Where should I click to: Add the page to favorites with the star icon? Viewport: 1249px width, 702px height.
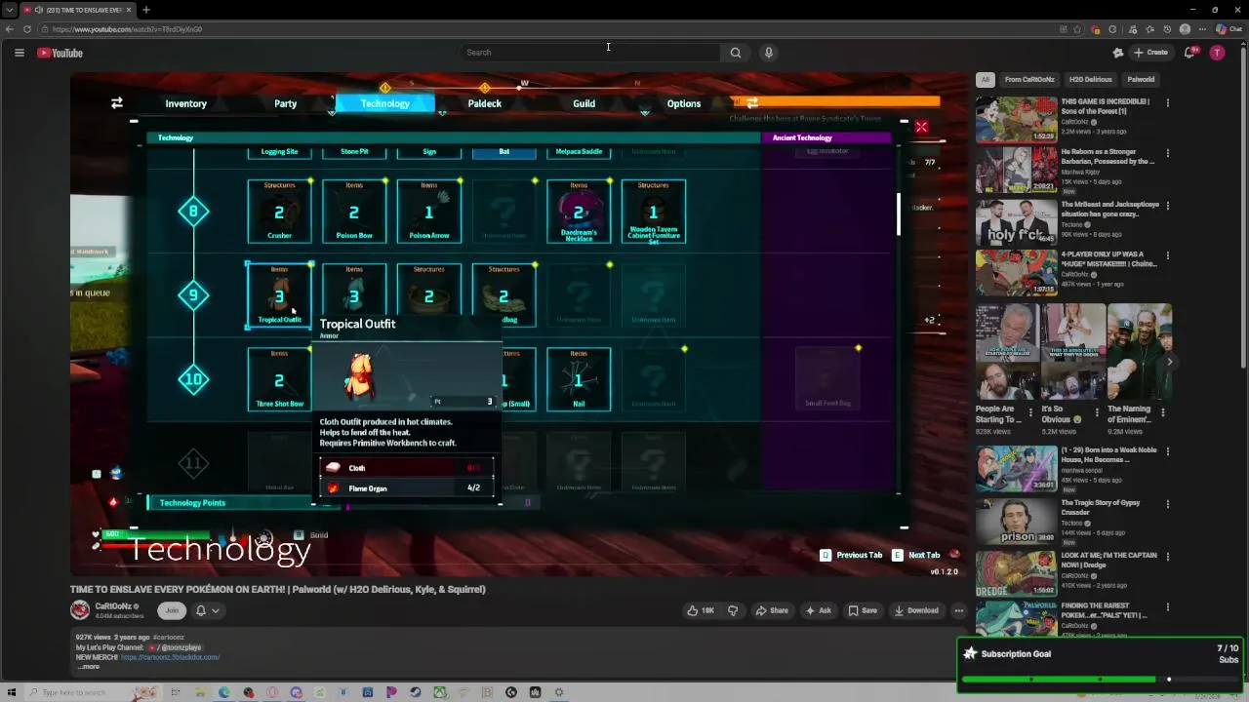pos(1077,29)
